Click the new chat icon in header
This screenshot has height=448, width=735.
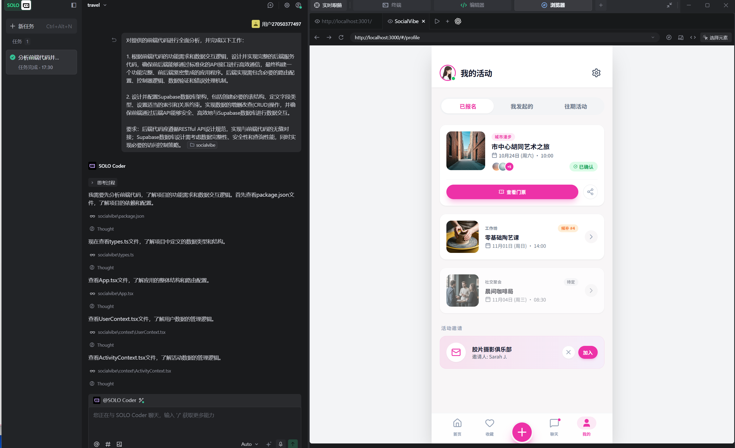[x=270, y=5]
